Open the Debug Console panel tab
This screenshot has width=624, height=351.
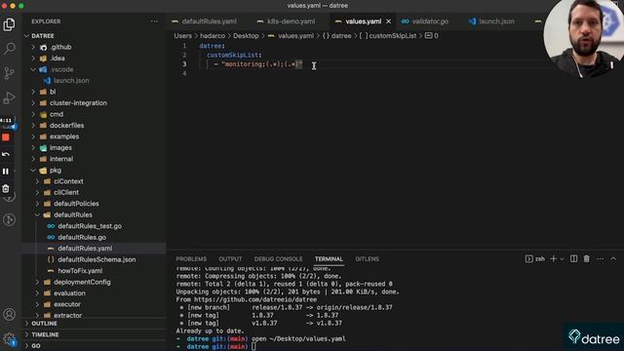[278, 259]
